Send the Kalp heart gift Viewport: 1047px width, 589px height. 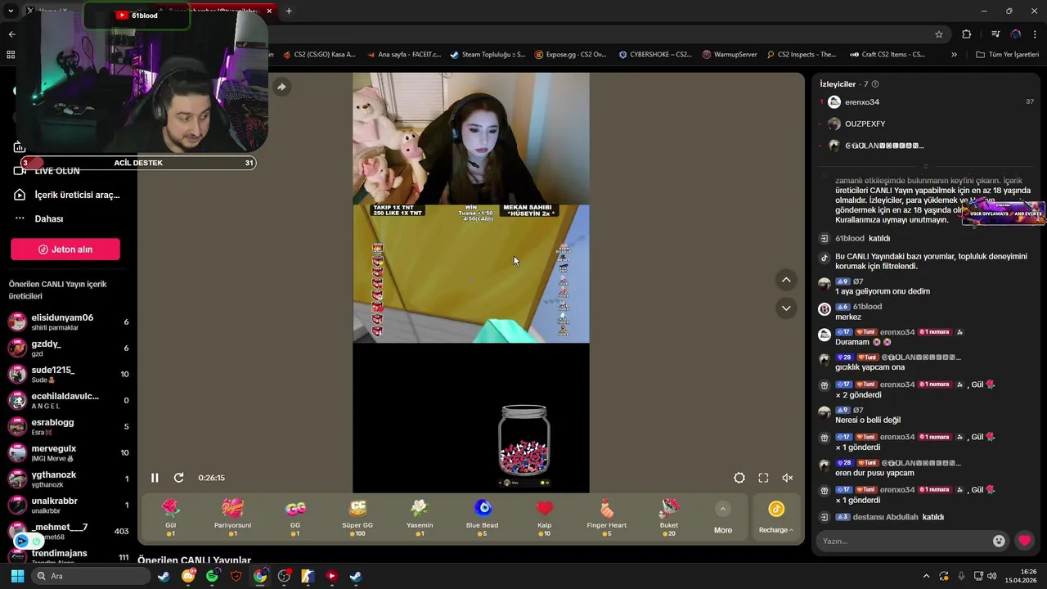[x=544, y=517]
